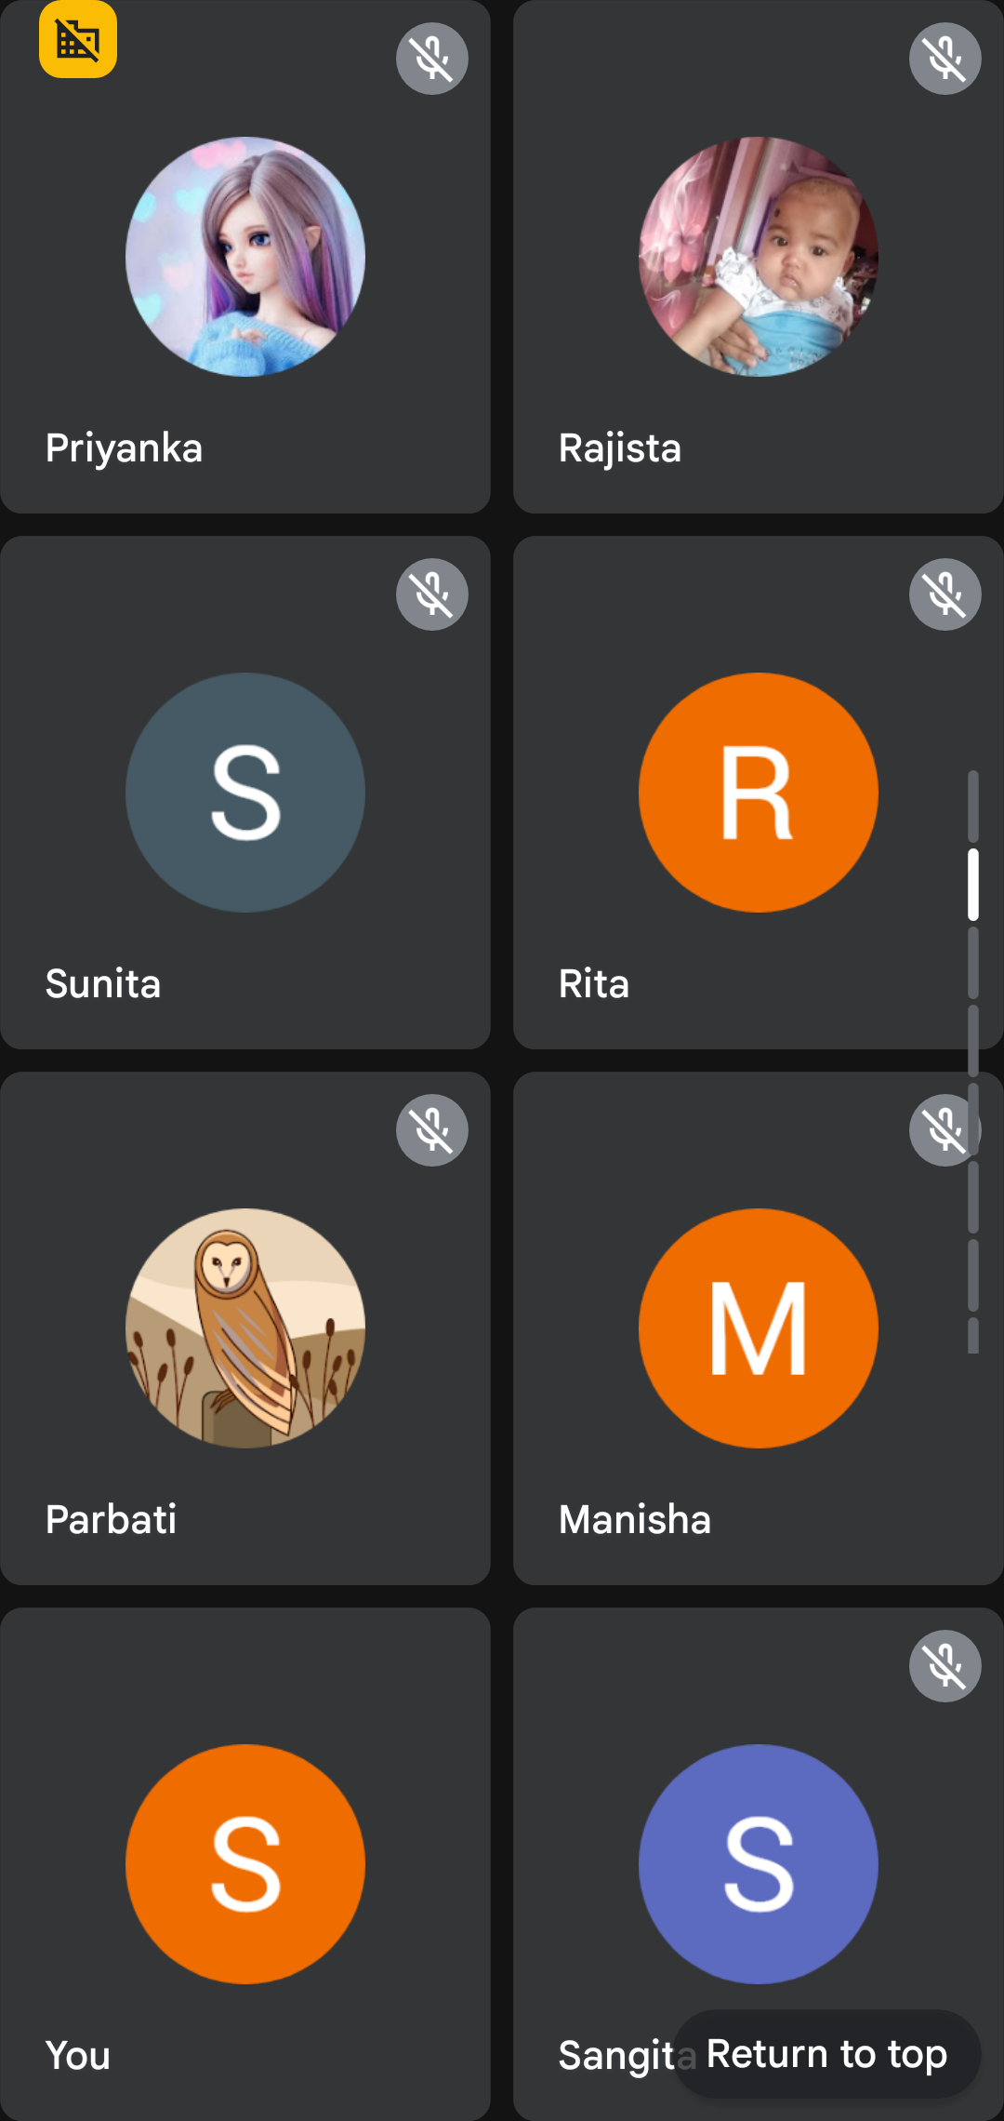Select Parbati's owl avatar
Viewport: 1004px width, 2121px height.
tap(245, 1328)
